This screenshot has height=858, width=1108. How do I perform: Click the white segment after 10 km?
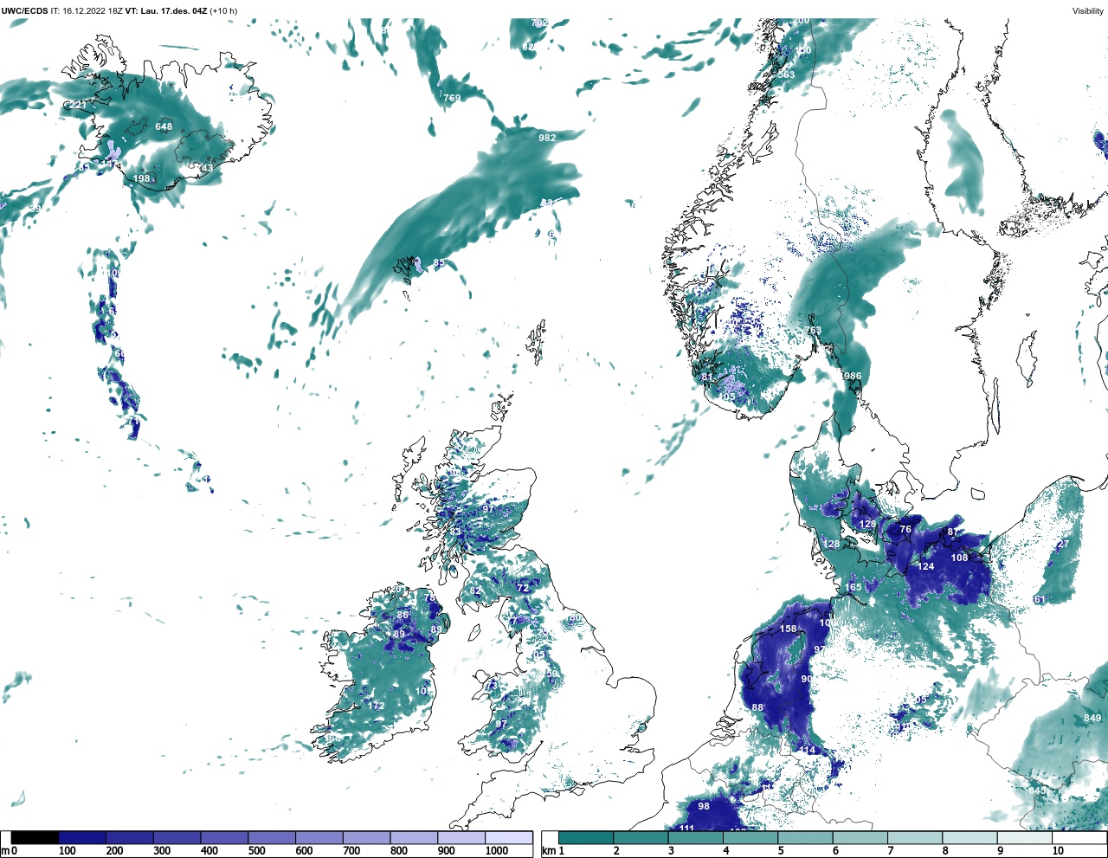pyautogui.click(x=1079, y=837)
